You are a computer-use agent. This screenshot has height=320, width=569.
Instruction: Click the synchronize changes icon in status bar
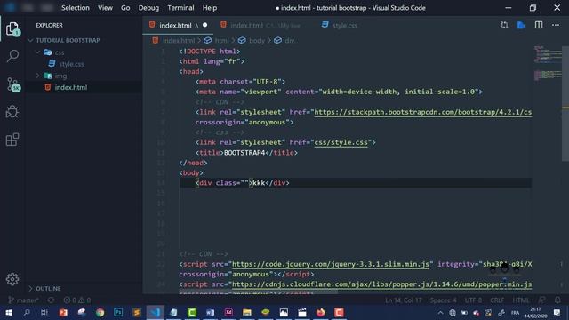click(52, 300)
